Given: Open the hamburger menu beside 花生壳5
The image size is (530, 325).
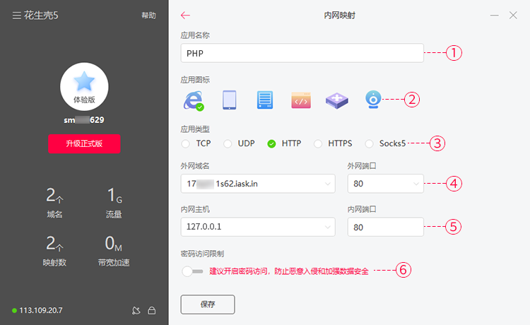Looking at the screenshot, I should tap(16, 16).
